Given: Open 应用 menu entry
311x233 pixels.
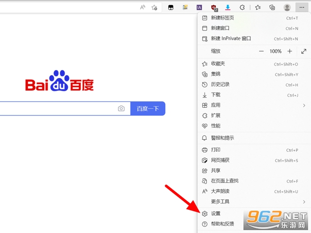Looking at the screenshot, I should (x=254, y=105).
